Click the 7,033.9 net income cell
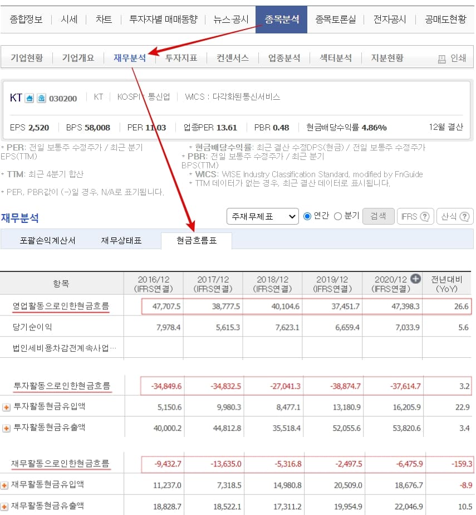 point(408,328)
